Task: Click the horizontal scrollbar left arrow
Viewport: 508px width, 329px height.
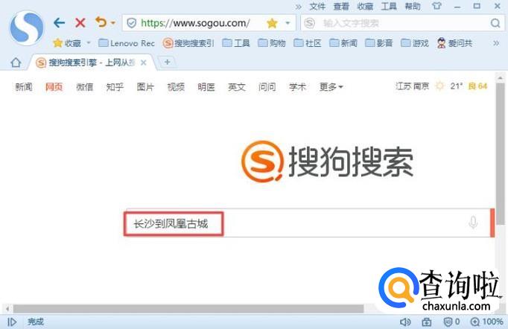Action: [x=7, y=309]
